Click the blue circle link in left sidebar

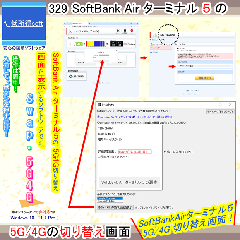(154, 52)
